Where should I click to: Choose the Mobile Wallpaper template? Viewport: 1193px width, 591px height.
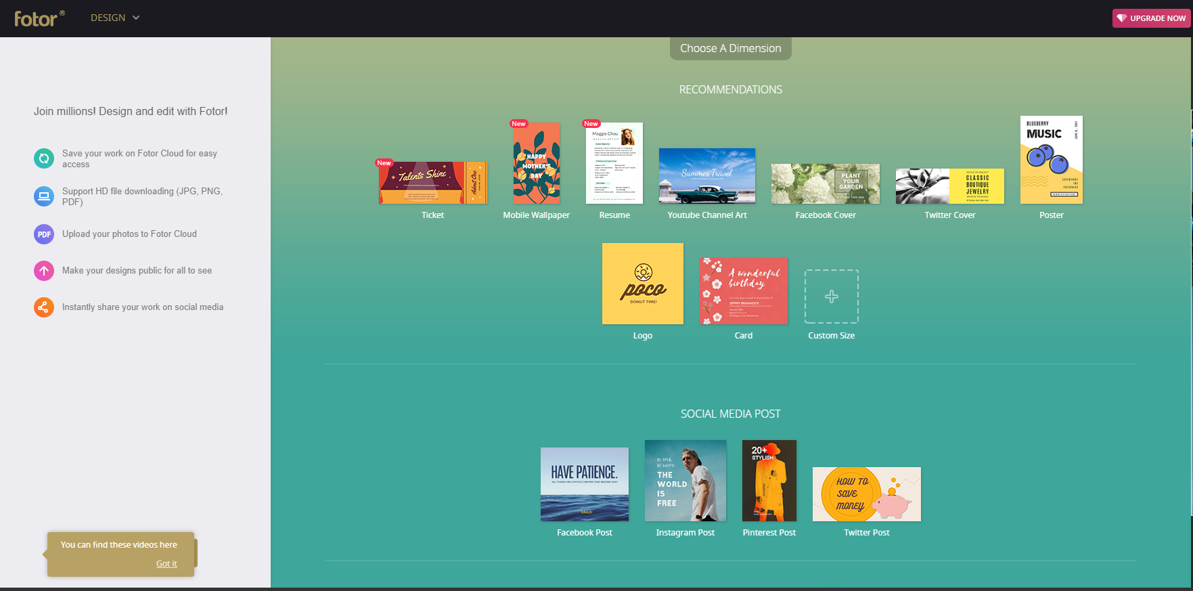pyautogui.click(x=537, y=163)
